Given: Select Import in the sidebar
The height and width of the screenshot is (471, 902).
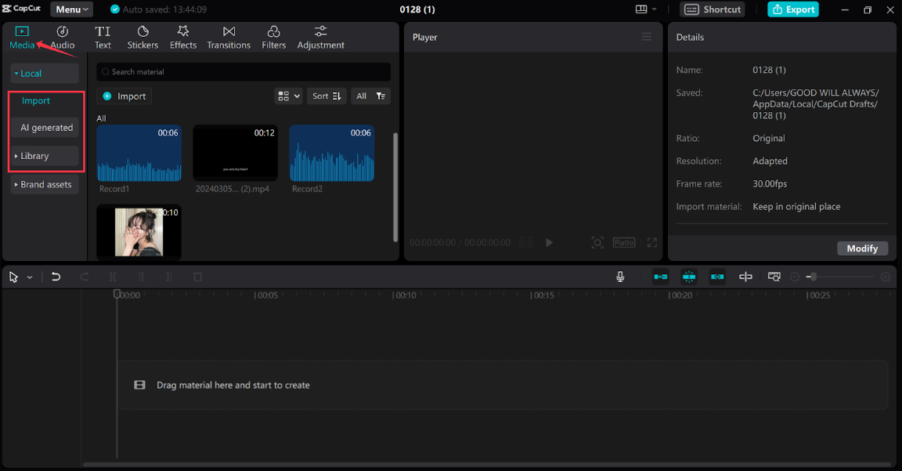Looking at the screenshot, I should (36, 101).
